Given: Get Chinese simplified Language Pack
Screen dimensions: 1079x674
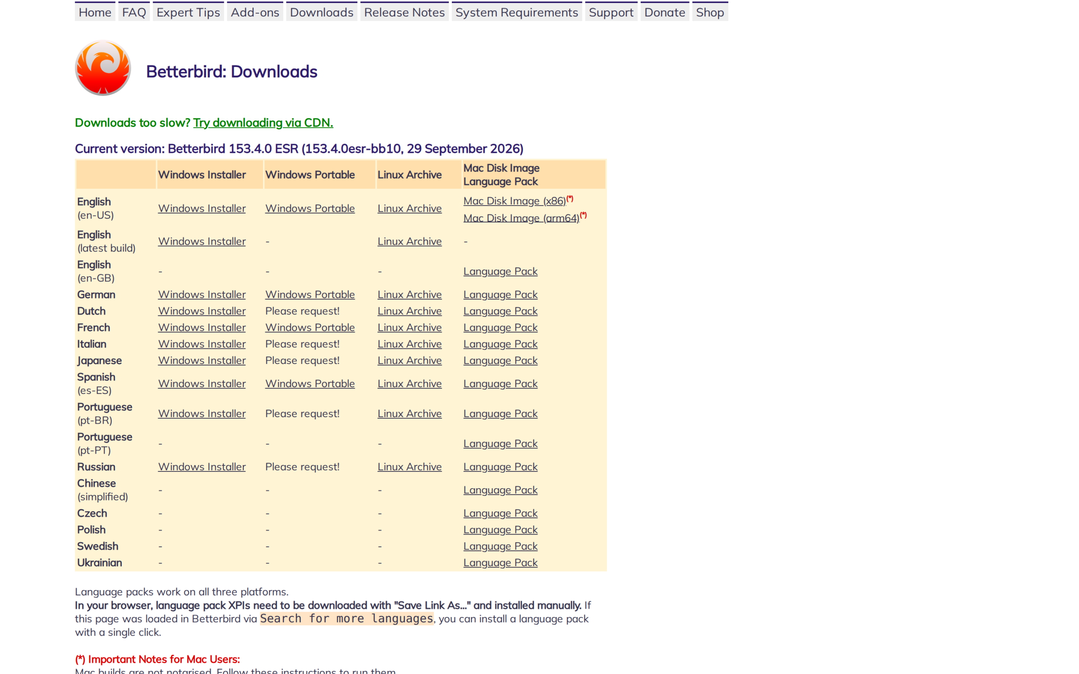Looking at the screenshot, I should pyautogui.click(x=500, y=490).
